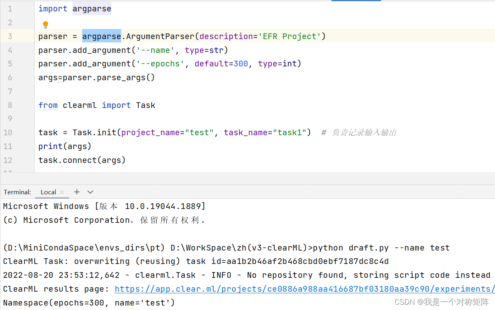Image resolution: width=495 pixels, height=310 pixels.
Task: Click line number 10 in the gutter
Action: 8,132
